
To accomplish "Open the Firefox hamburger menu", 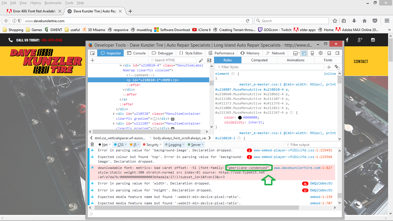I will click(387, 21).
